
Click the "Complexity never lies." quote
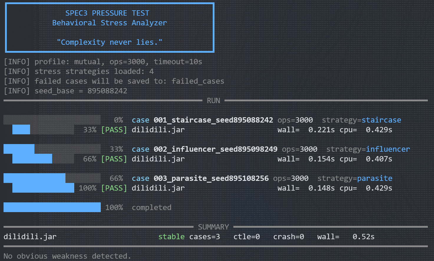pyautogui.click(x=110, y=42)
